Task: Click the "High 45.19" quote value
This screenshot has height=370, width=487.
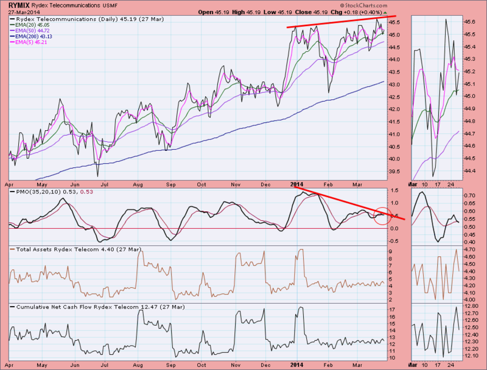Action: pyautogui.click(x=247, y=12)
